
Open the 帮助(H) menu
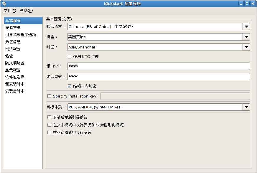point(26,11)
